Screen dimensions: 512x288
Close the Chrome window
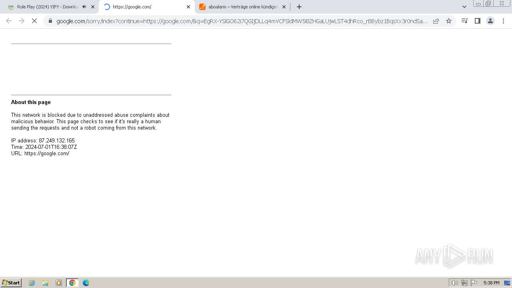pyautogui.click(x=502, y=4)
